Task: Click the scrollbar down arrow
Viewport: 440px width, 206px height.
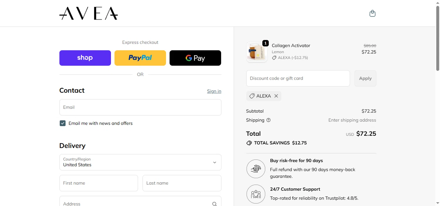Action: point(437,203)
